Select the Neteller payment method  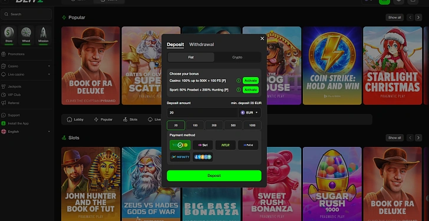[226, 145]
